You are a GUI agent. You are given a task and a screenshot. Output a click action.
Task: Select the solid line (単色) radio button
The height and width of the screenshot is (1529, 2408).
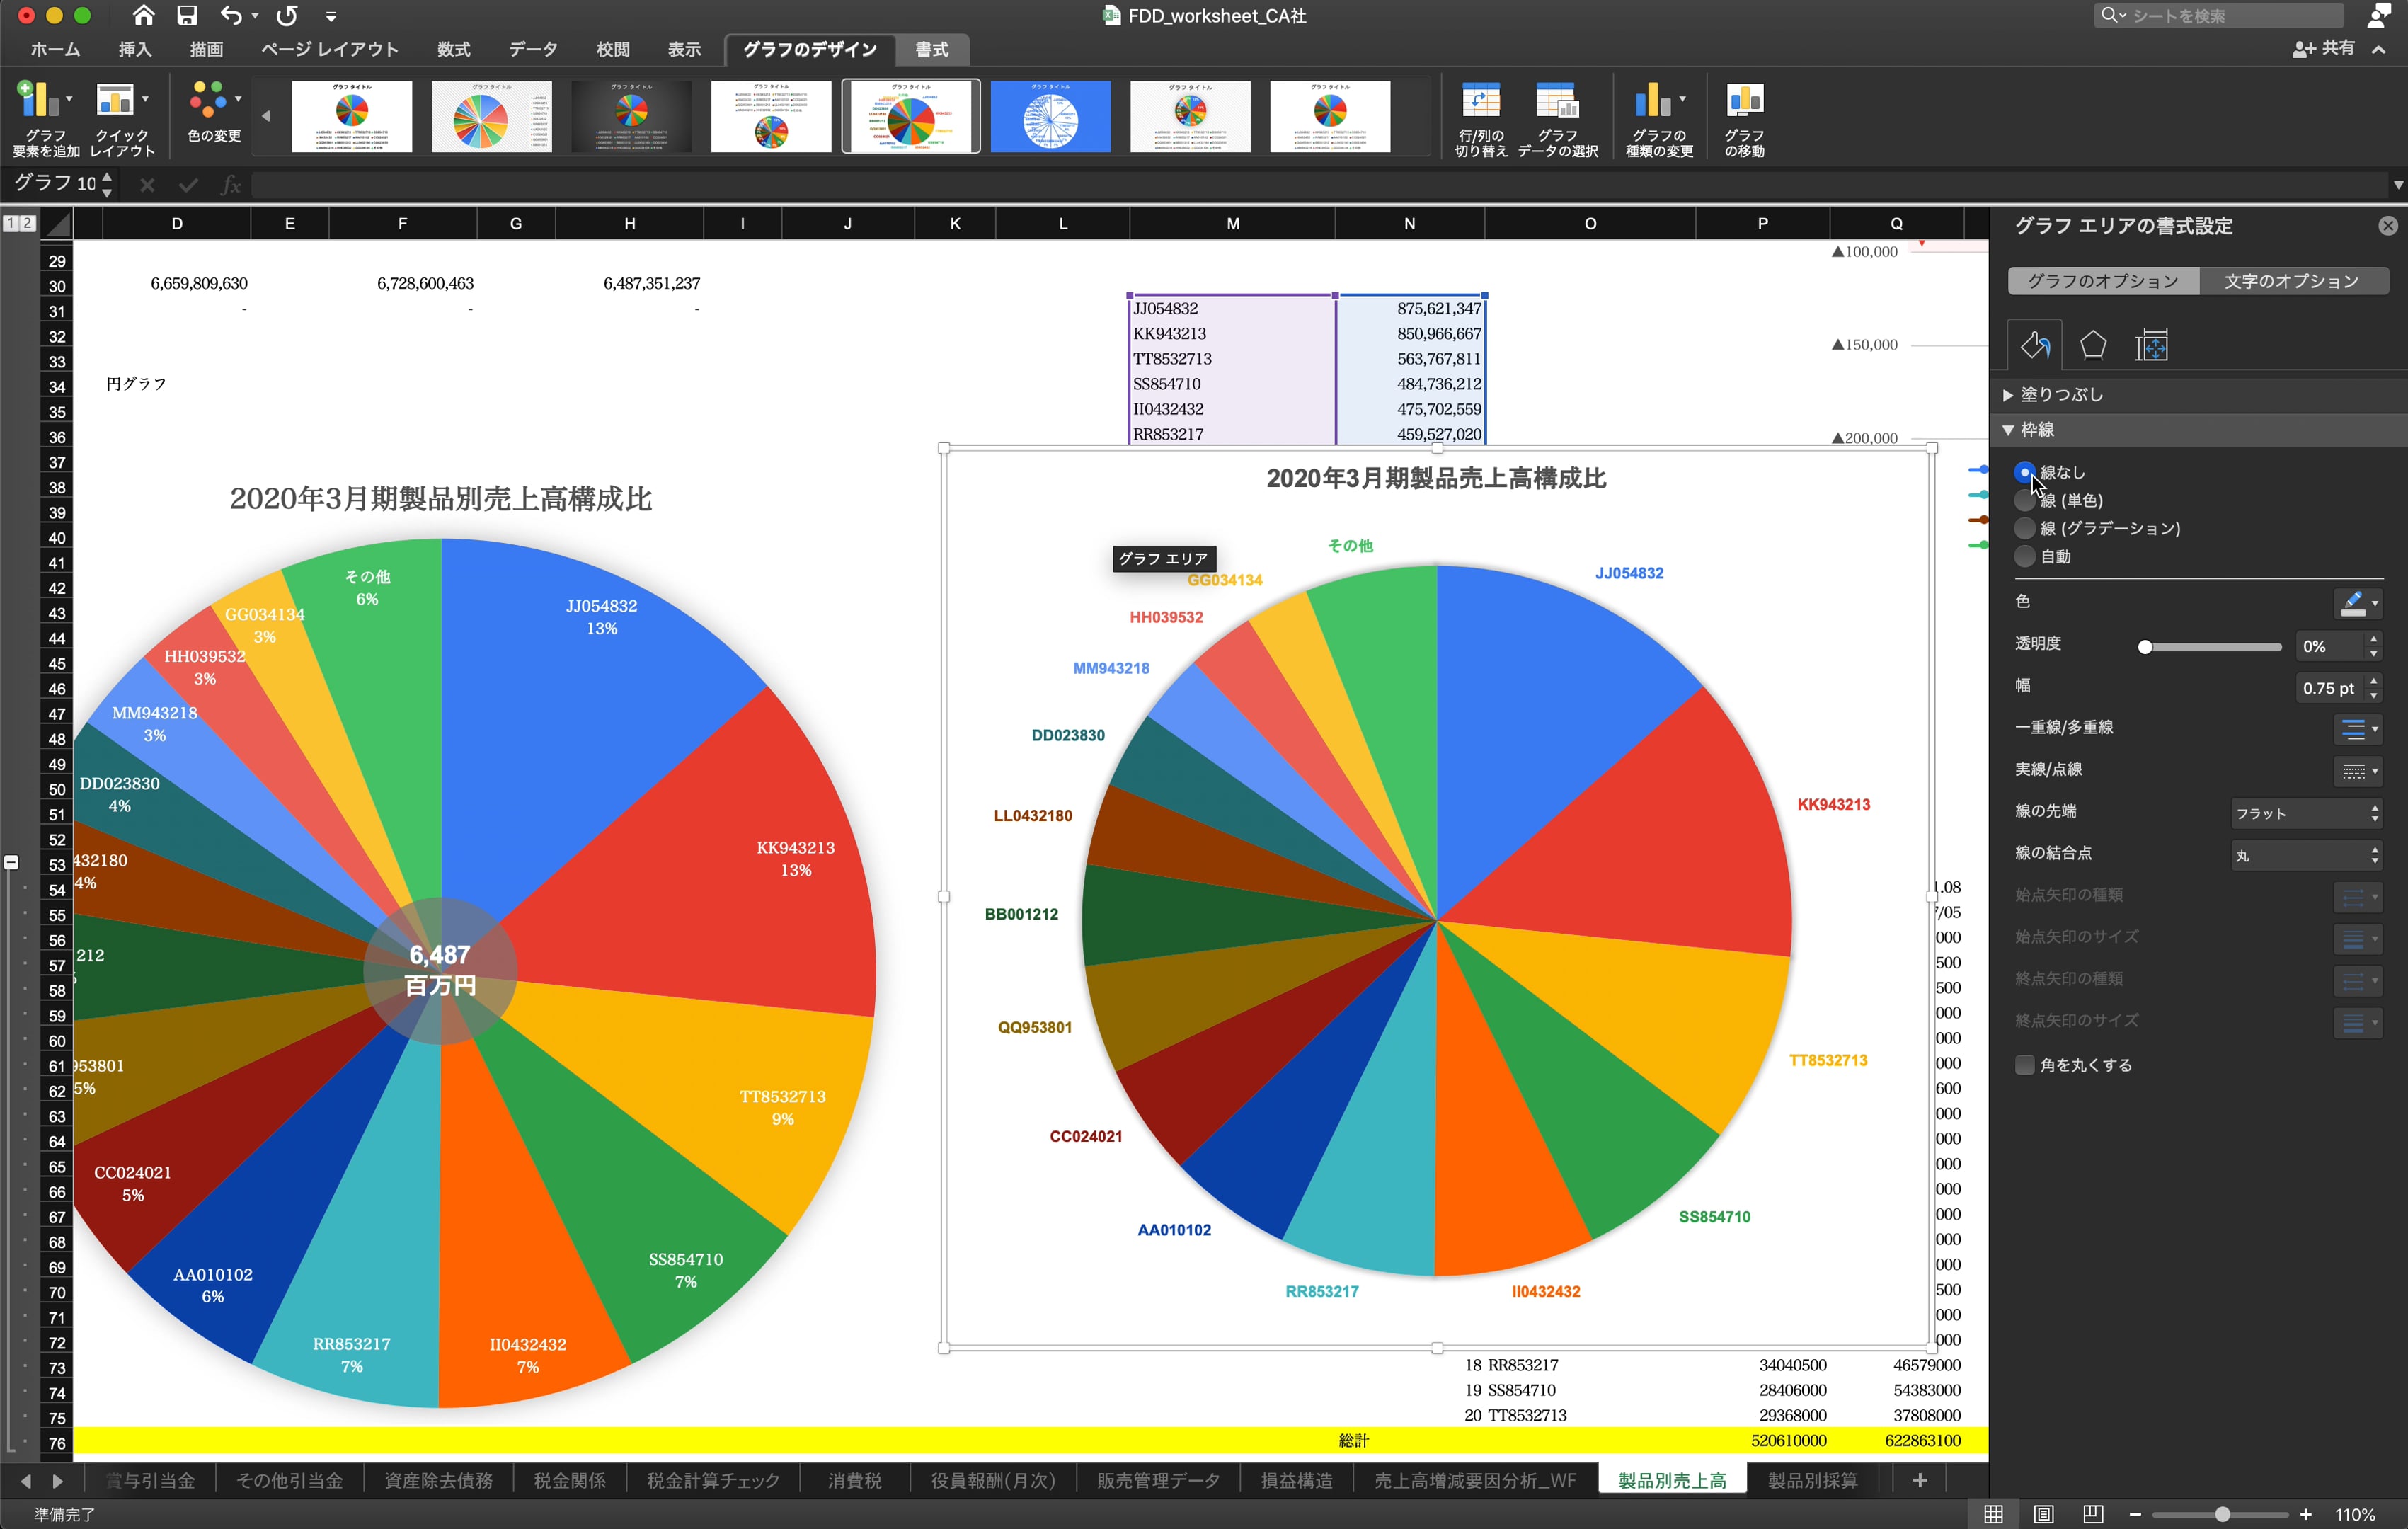tap(2025, 500)
